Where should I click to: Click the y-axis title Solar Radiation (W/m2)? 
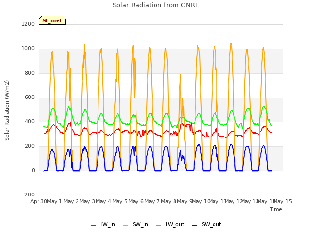click(x=7, y=111)
